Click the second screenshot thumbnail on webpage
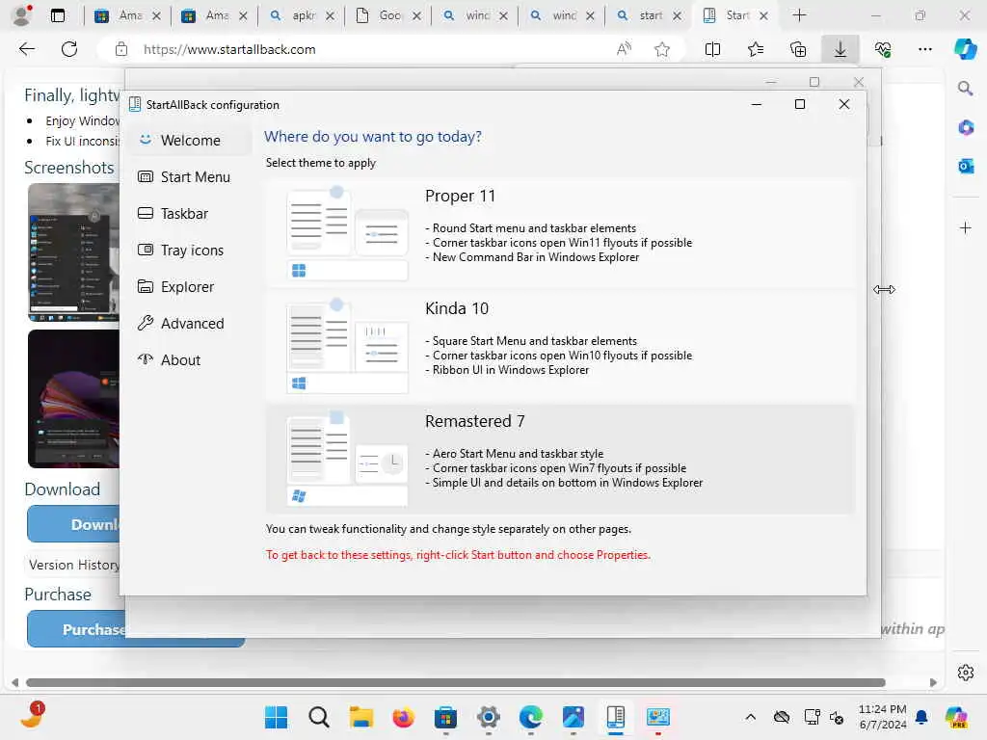The height and width of the screenshot is (740, 987). coord(73,398)
